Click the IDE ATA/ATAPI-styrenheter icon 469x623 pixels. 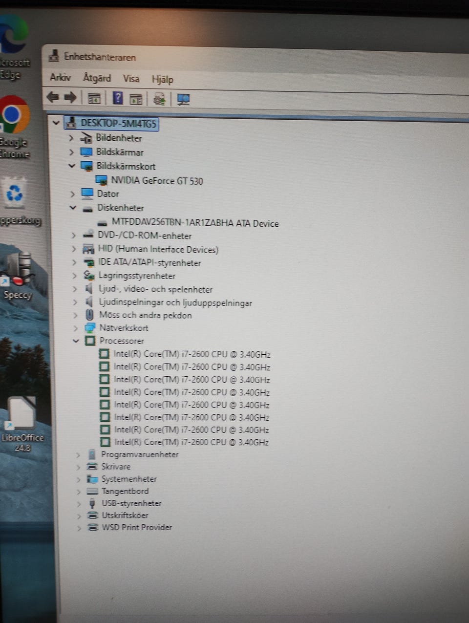[88, 262]
